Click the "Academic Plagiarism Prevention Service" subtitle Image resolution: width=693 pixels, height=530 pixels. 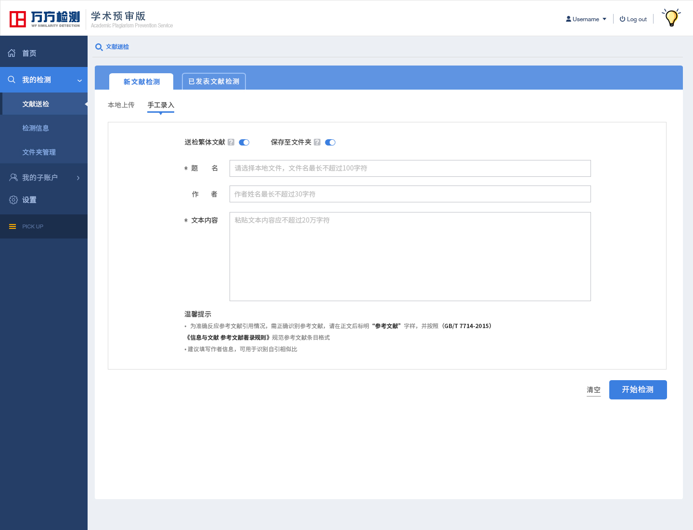[x=132, y=26]
